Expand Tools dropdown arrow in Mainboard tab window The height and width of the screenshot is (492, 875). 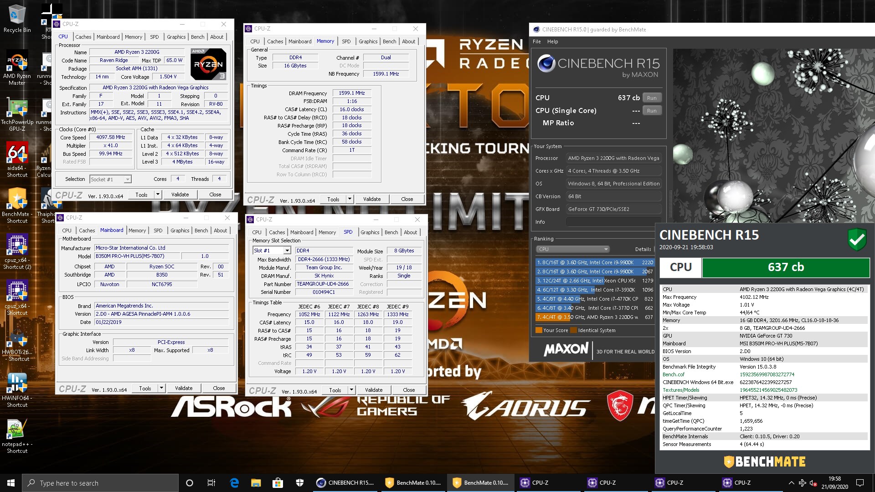point(161,388)
